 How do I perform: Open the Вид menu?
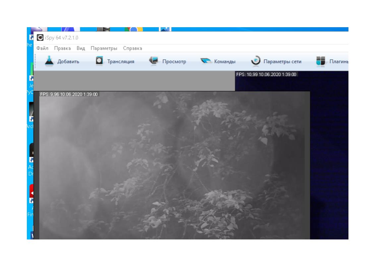[81, 48]
